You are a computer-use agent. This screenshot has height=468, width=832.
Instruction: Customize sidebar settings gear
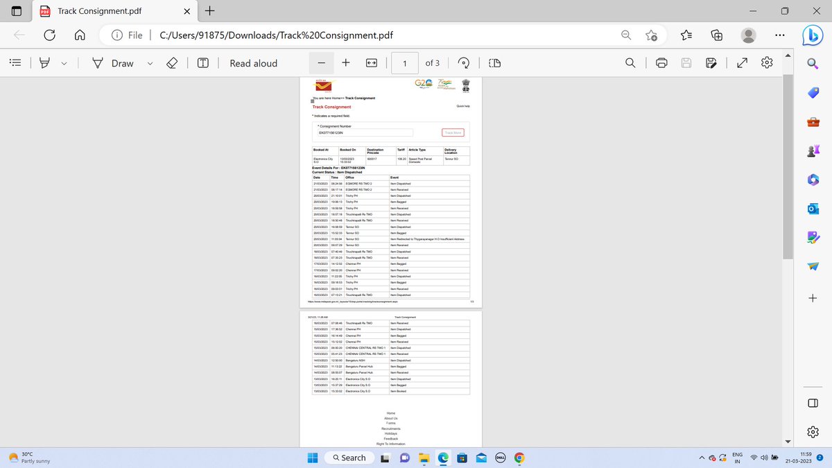pos(813,433)
